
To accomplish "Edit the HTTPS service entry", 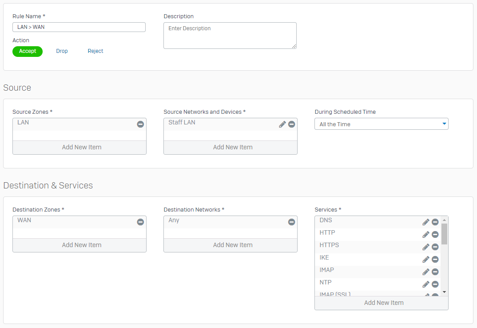I will 425,247.
